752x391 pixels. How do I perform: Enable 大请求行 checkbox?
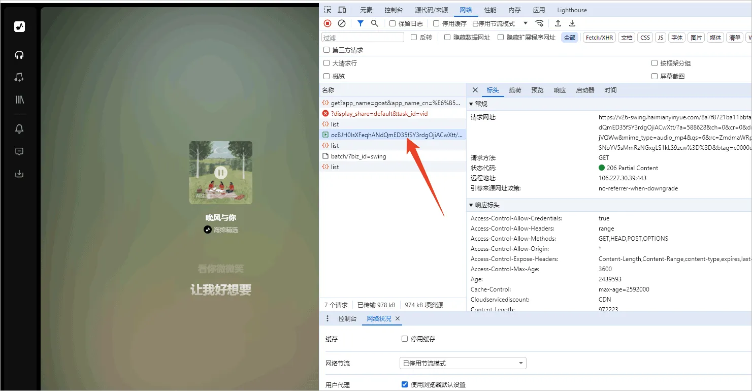click(326, 63)
